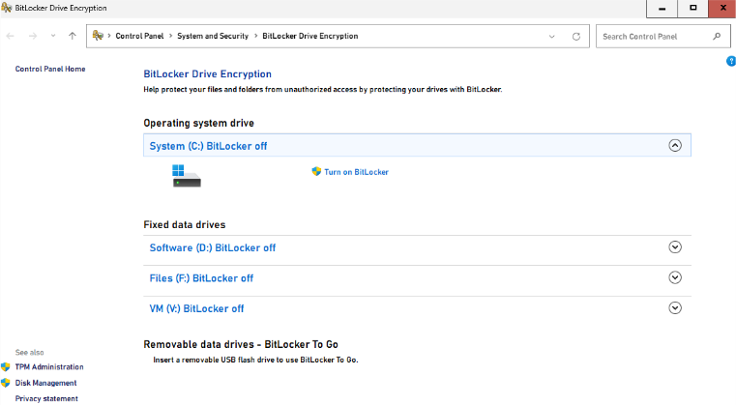
Task: Open the blue help question mark
Action: click(731, 62)
